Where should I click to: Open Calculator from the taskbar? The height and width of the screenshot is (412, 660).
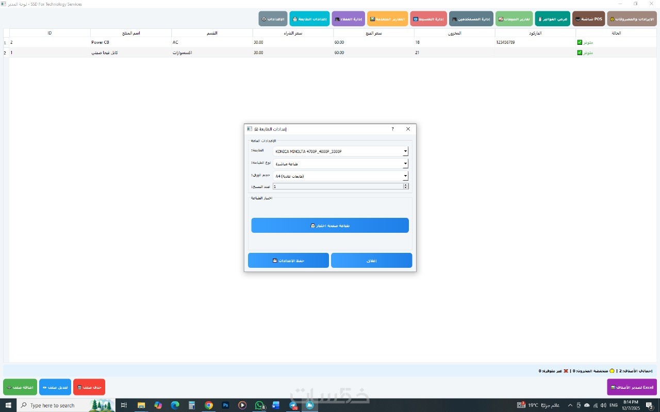pyautogui.click(x=192, y=405)
